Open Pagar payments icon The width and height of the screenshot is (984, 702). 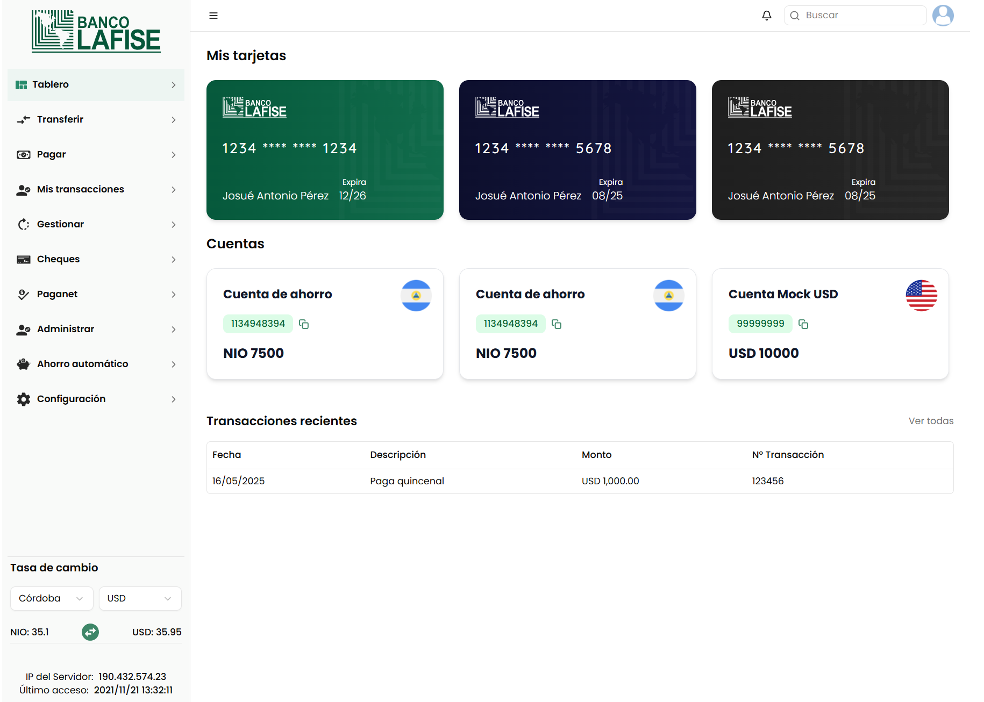[23, 154]
